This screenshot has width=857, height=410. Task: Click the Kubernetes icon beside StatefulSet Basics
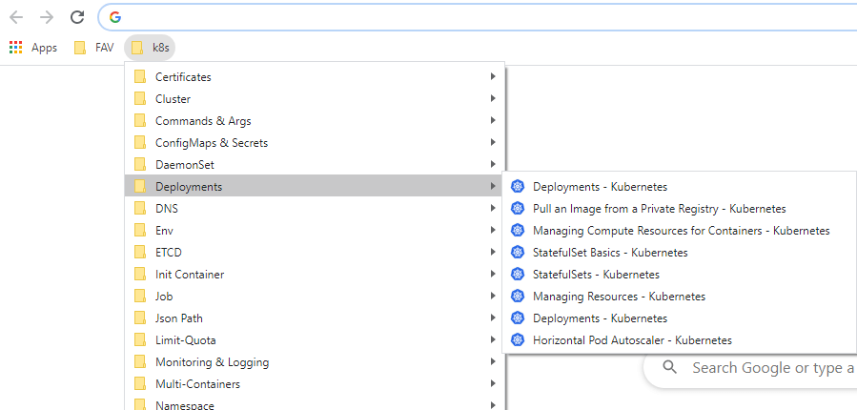(x=517, y=252)
